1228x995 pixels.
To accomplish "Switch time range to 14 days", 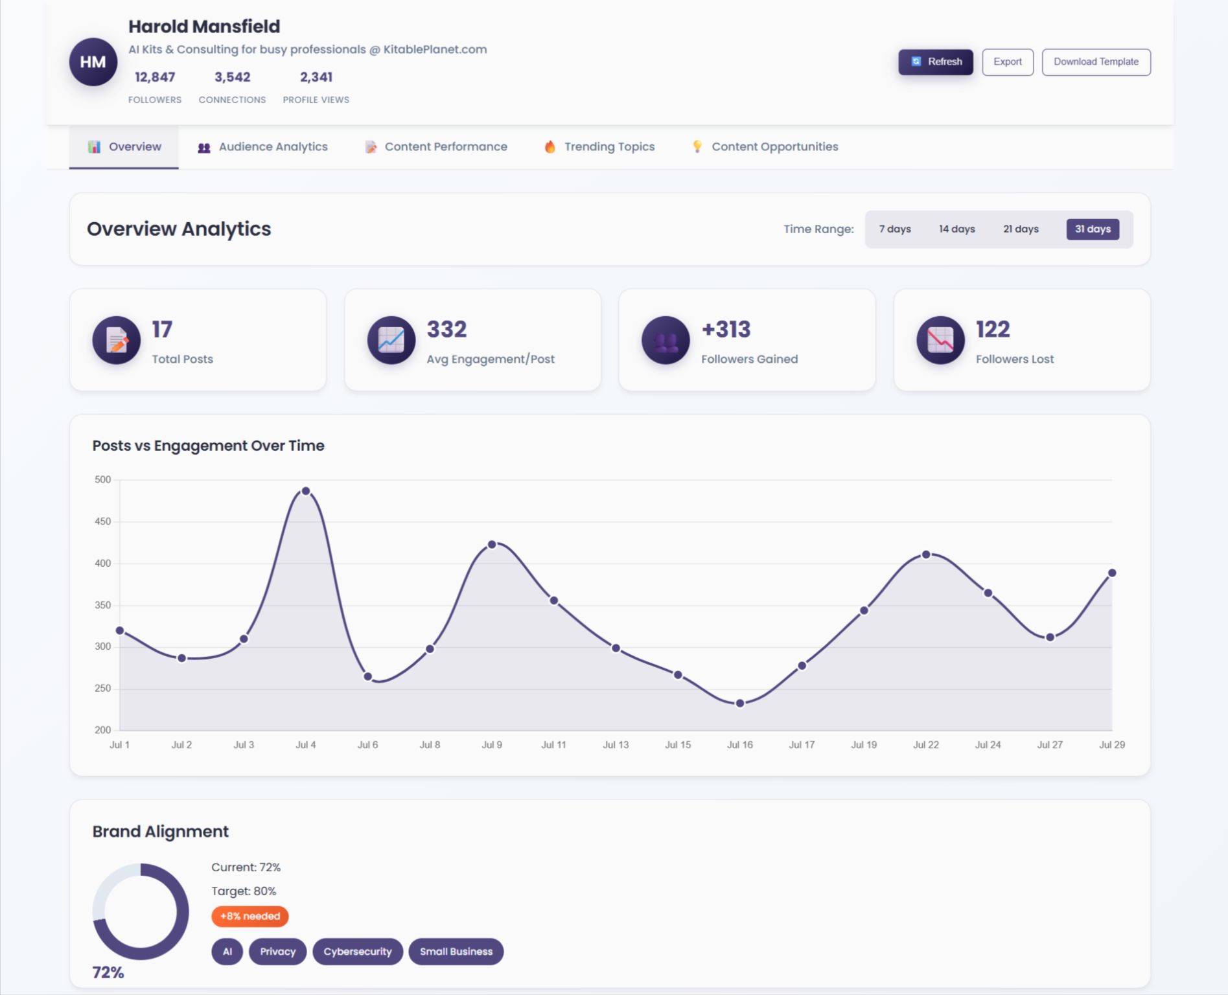I will 956,229.
